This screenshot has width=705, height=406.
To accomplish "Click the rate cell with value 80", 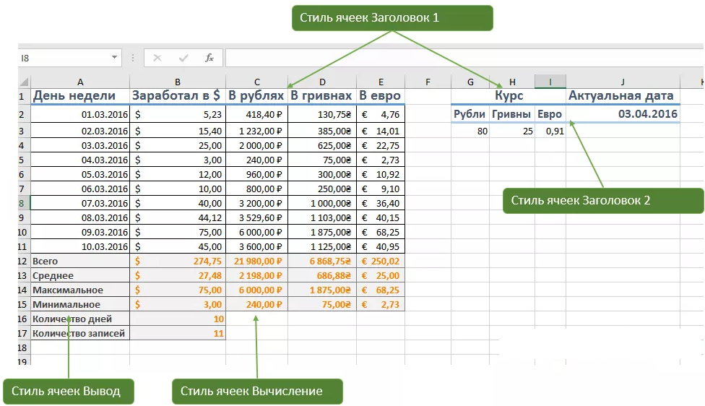I will pos(470,131).
